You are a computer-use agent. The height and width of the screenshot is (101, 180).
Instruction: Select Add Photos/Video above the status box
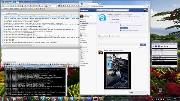(114, 36)
